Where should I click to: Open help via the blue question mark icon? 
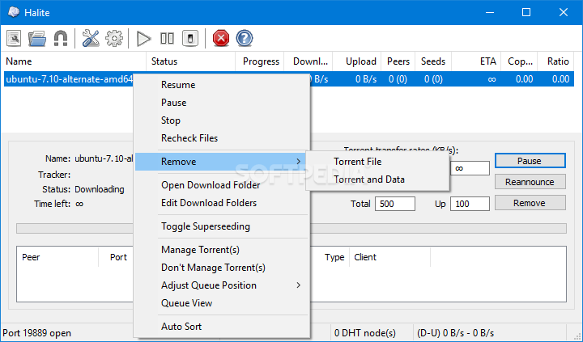coord(245,38)
